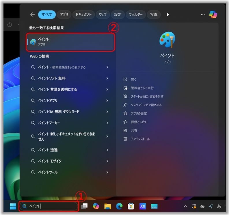Open Microsoft Store on the taskbar
This screenshot has width=229, height=215.
pyautogui.click(x=131, y=206)
